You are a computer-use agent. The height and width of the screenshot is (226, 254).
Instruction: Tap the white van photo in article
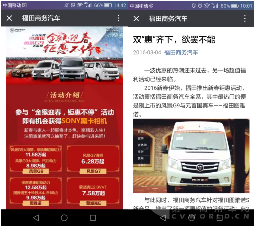pyautogui.click(x=191, y=156)
